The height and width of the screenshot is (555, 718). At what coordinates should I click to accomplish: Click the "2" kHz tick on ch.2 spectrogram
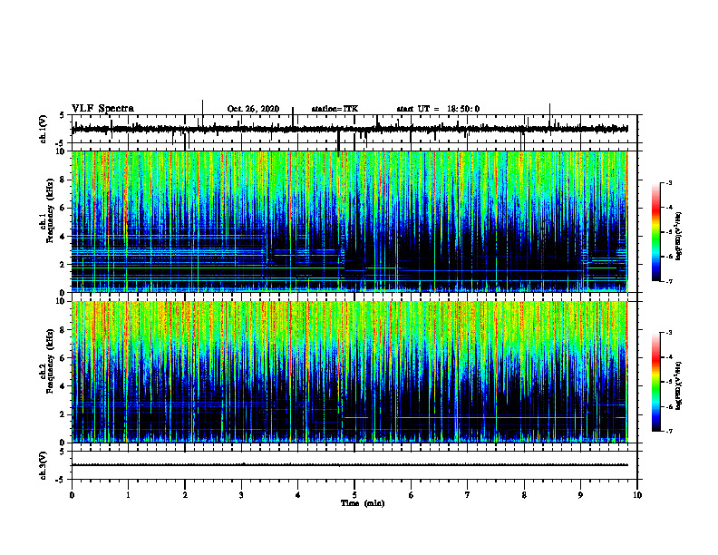click(63, 414)
